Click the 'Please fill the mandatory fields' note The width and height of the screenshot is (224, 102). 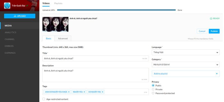click(200, 39)
